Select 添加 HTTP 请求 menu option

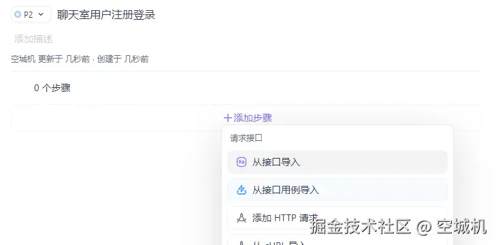point(337,218)
